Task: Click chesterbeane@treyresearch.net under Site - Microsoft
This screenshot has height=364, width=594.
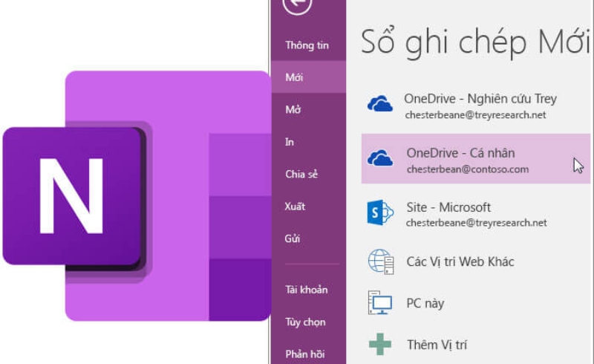Action: [x=476, y=223]
